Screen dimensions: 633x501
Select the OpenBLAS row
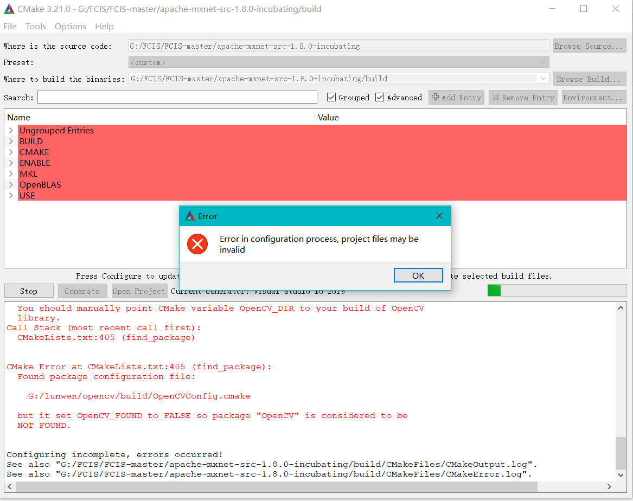point(322,185)
